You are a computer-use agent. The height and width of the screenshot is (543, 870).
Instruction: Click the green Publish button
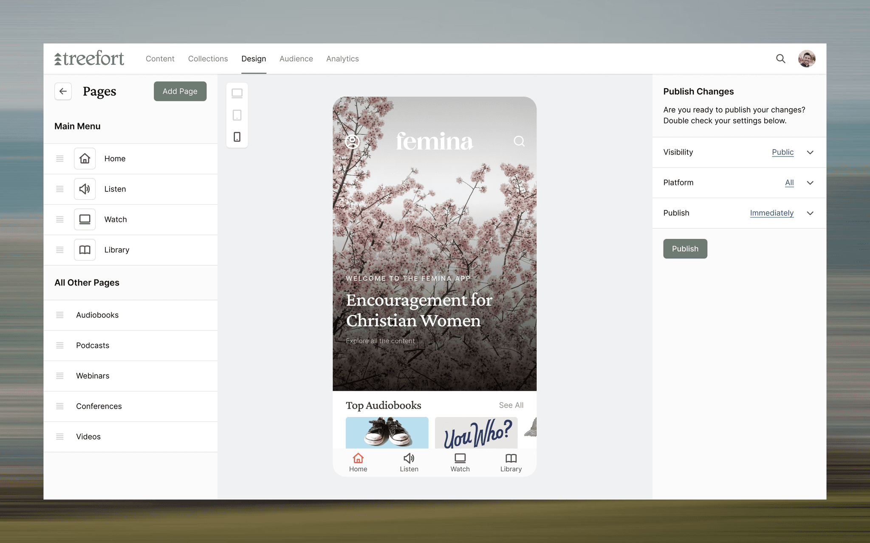click(x=685, y=249)
